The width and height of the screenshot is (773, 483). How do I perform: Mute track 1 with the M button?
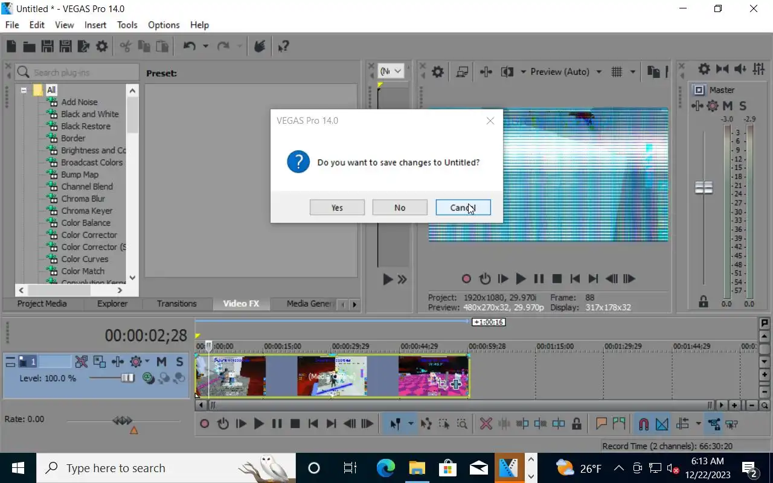tap(161, 362)
